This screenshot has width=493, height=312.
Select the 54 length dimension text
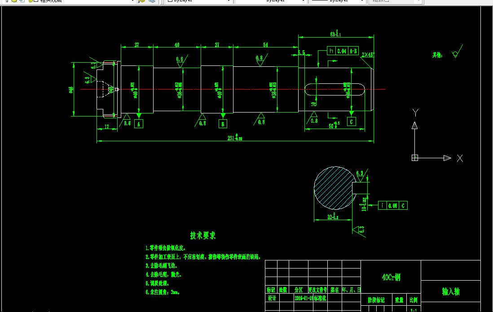(x=265, y=45)
